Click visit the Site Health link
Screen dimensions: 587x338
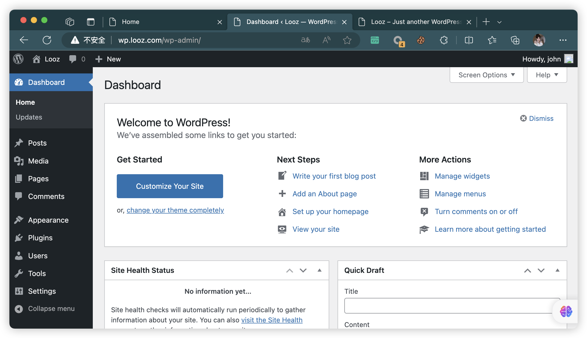(x=272, y=320)
